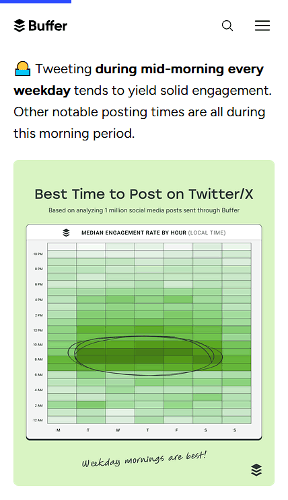This screenshot has width=288, height=500.
Task: Click the Weekday mornings are best caption
Action: pos(144,459)
